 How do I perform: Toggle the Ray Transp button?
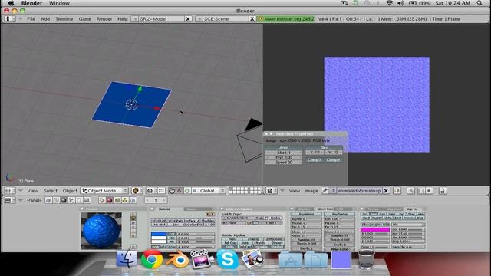pyautogui.click(x=339, y=215)
